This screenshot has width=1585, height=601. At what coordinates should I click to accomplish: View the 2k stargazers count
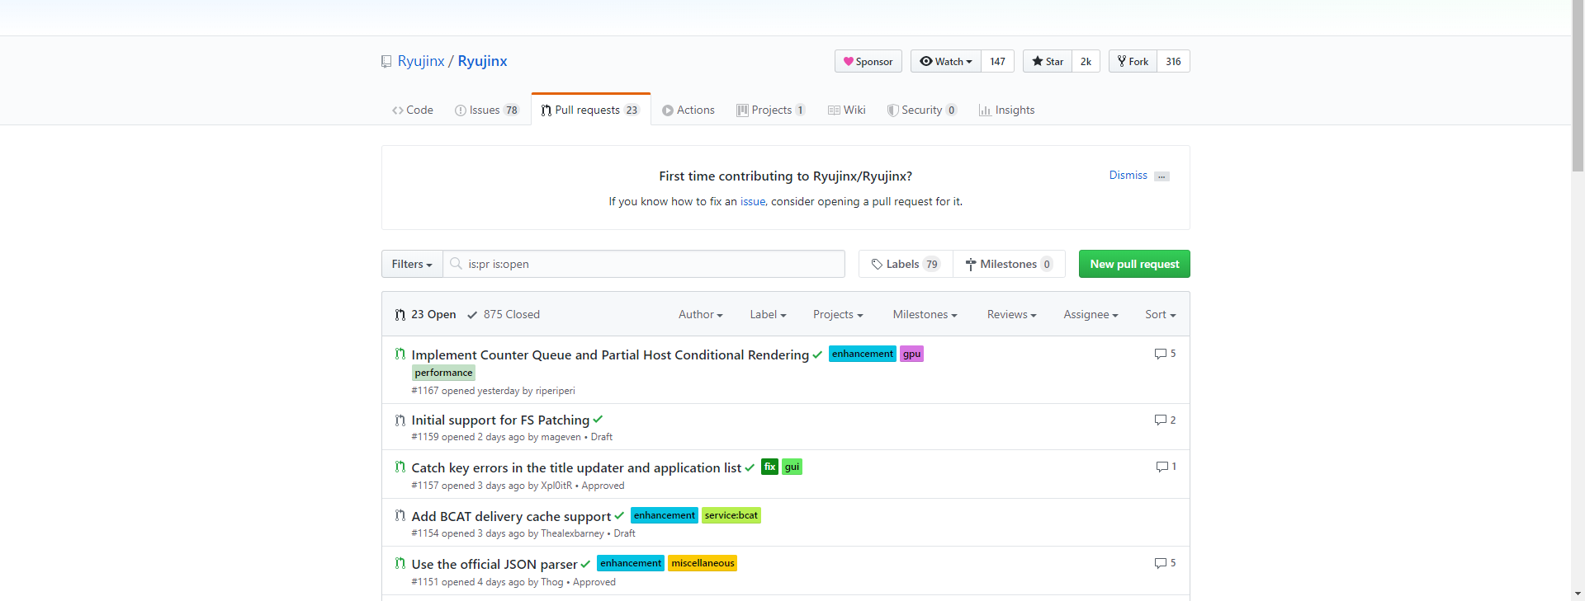1086,62
